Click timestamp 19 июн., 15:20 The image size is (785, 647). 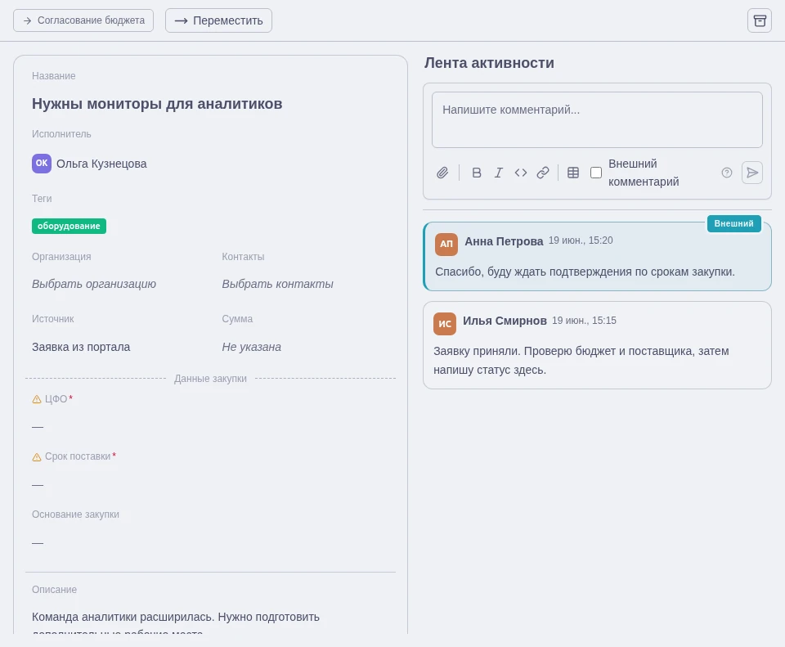(x=581, y=240)
